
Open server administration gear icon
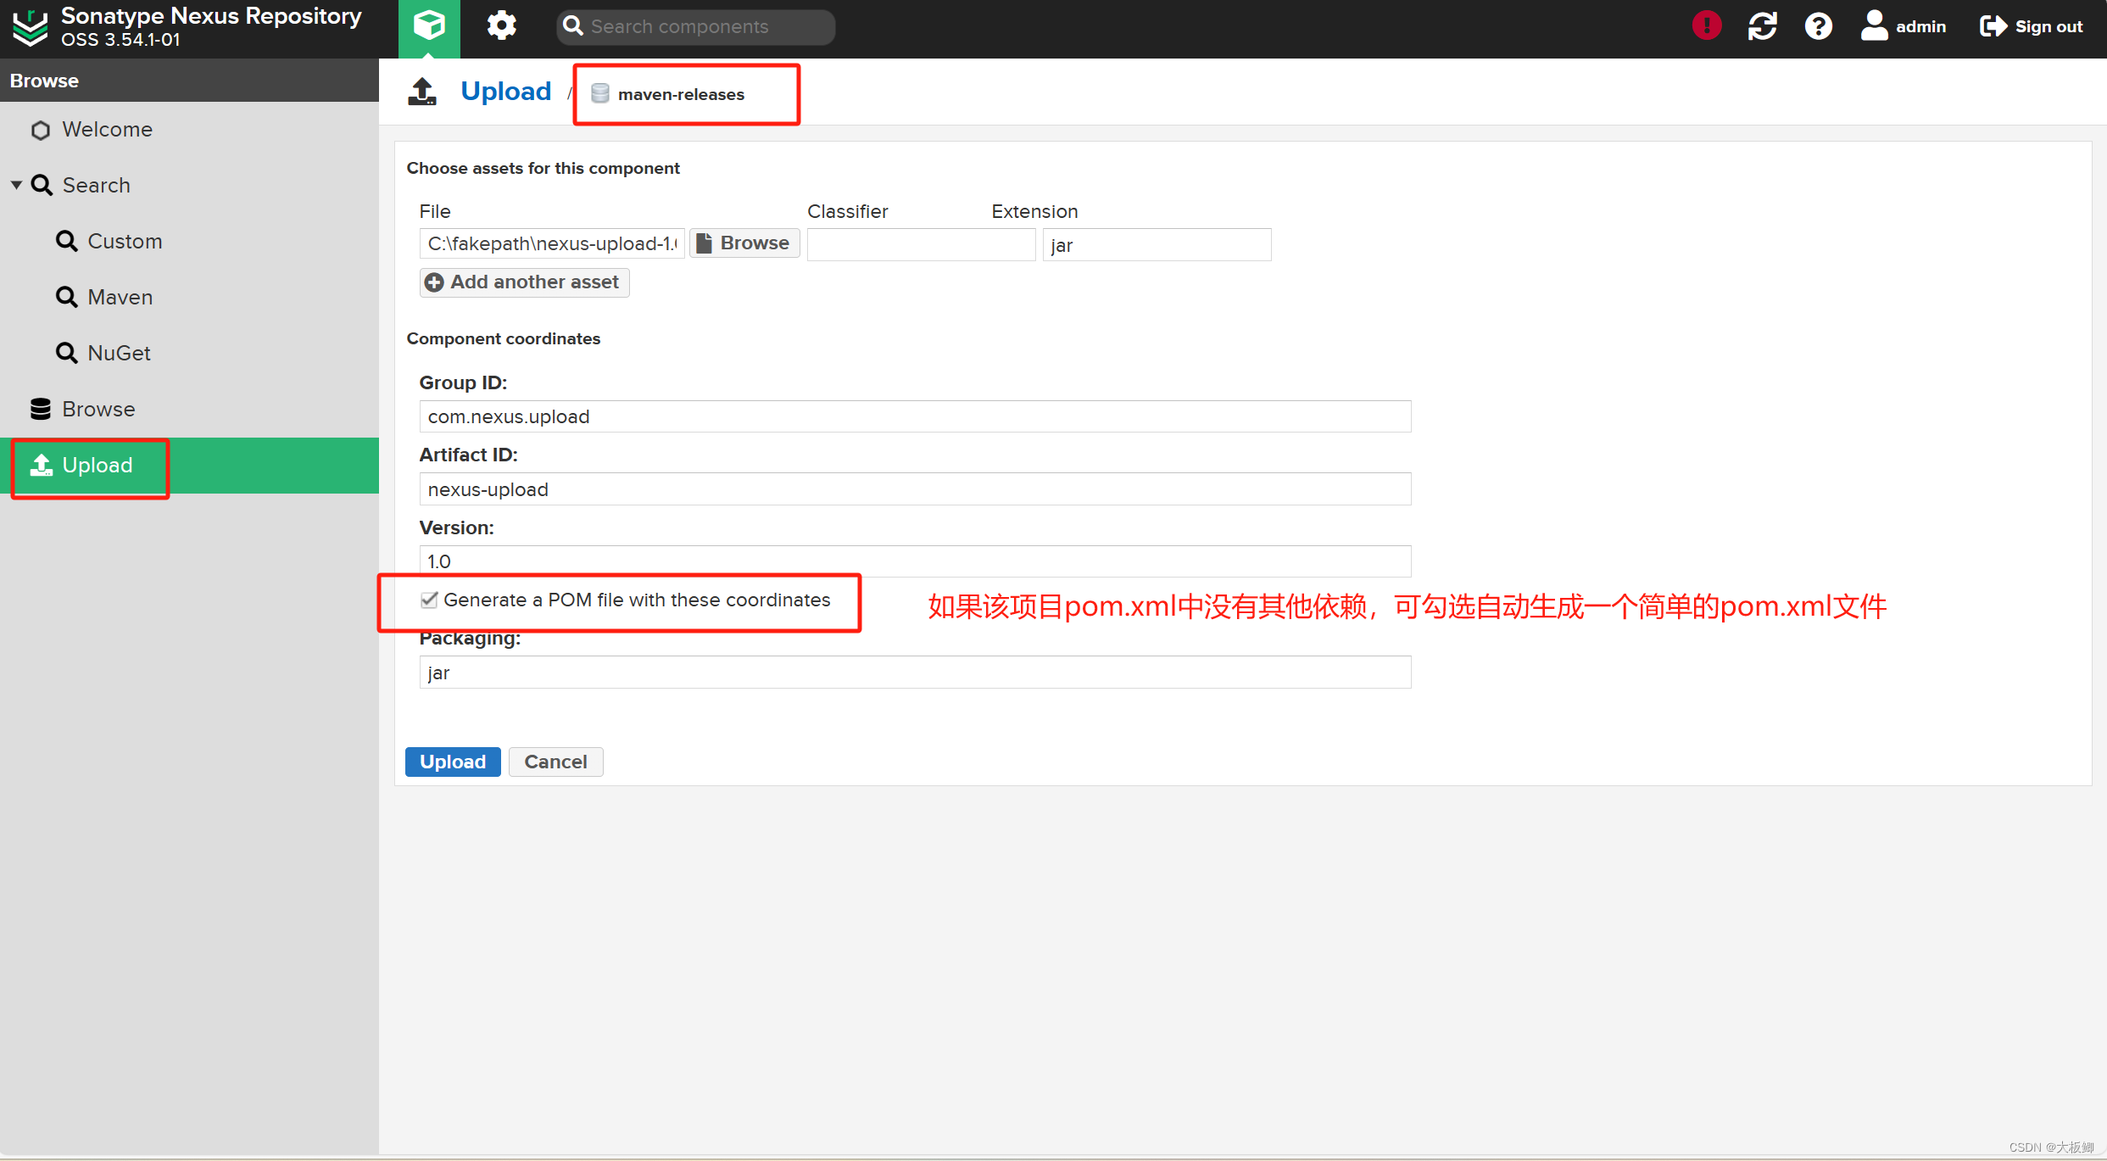(x=502, y=26)
